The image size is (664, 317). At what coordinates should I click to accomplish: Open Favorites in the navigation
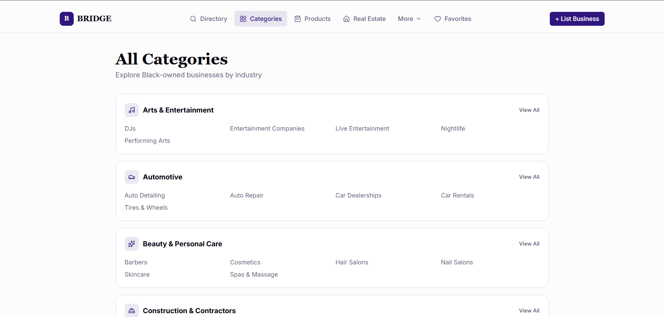[453, 19]
